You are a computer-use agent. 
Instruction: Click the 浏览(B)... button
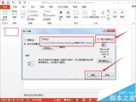48,48
